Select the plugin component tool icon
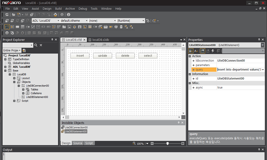The image size is (267, 160). [116, 27]
